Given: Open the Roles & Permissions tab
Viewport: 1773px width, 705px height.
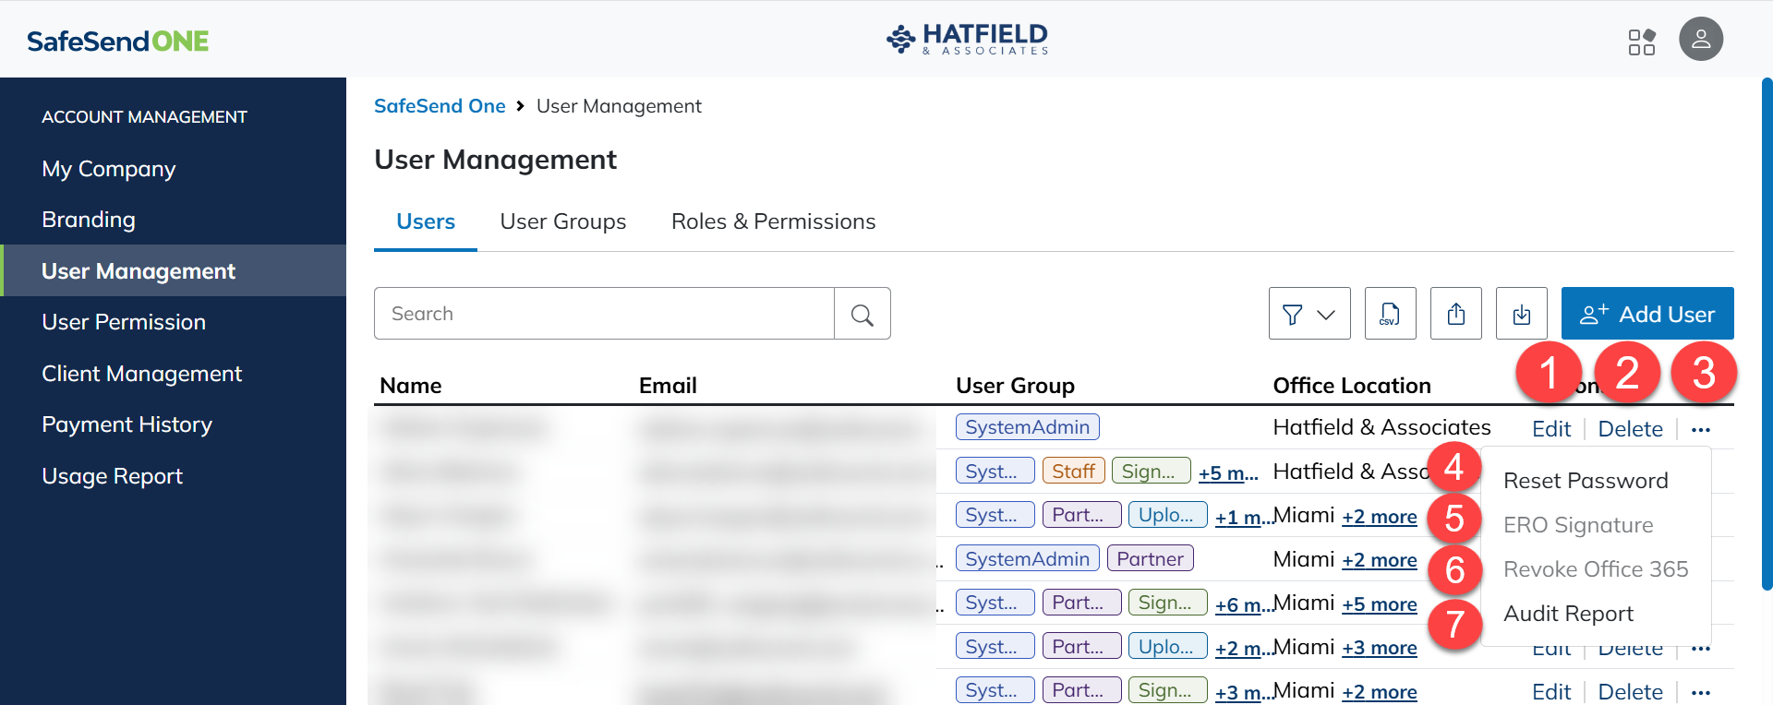Looking at the screenshot, I should click(774, 221).
